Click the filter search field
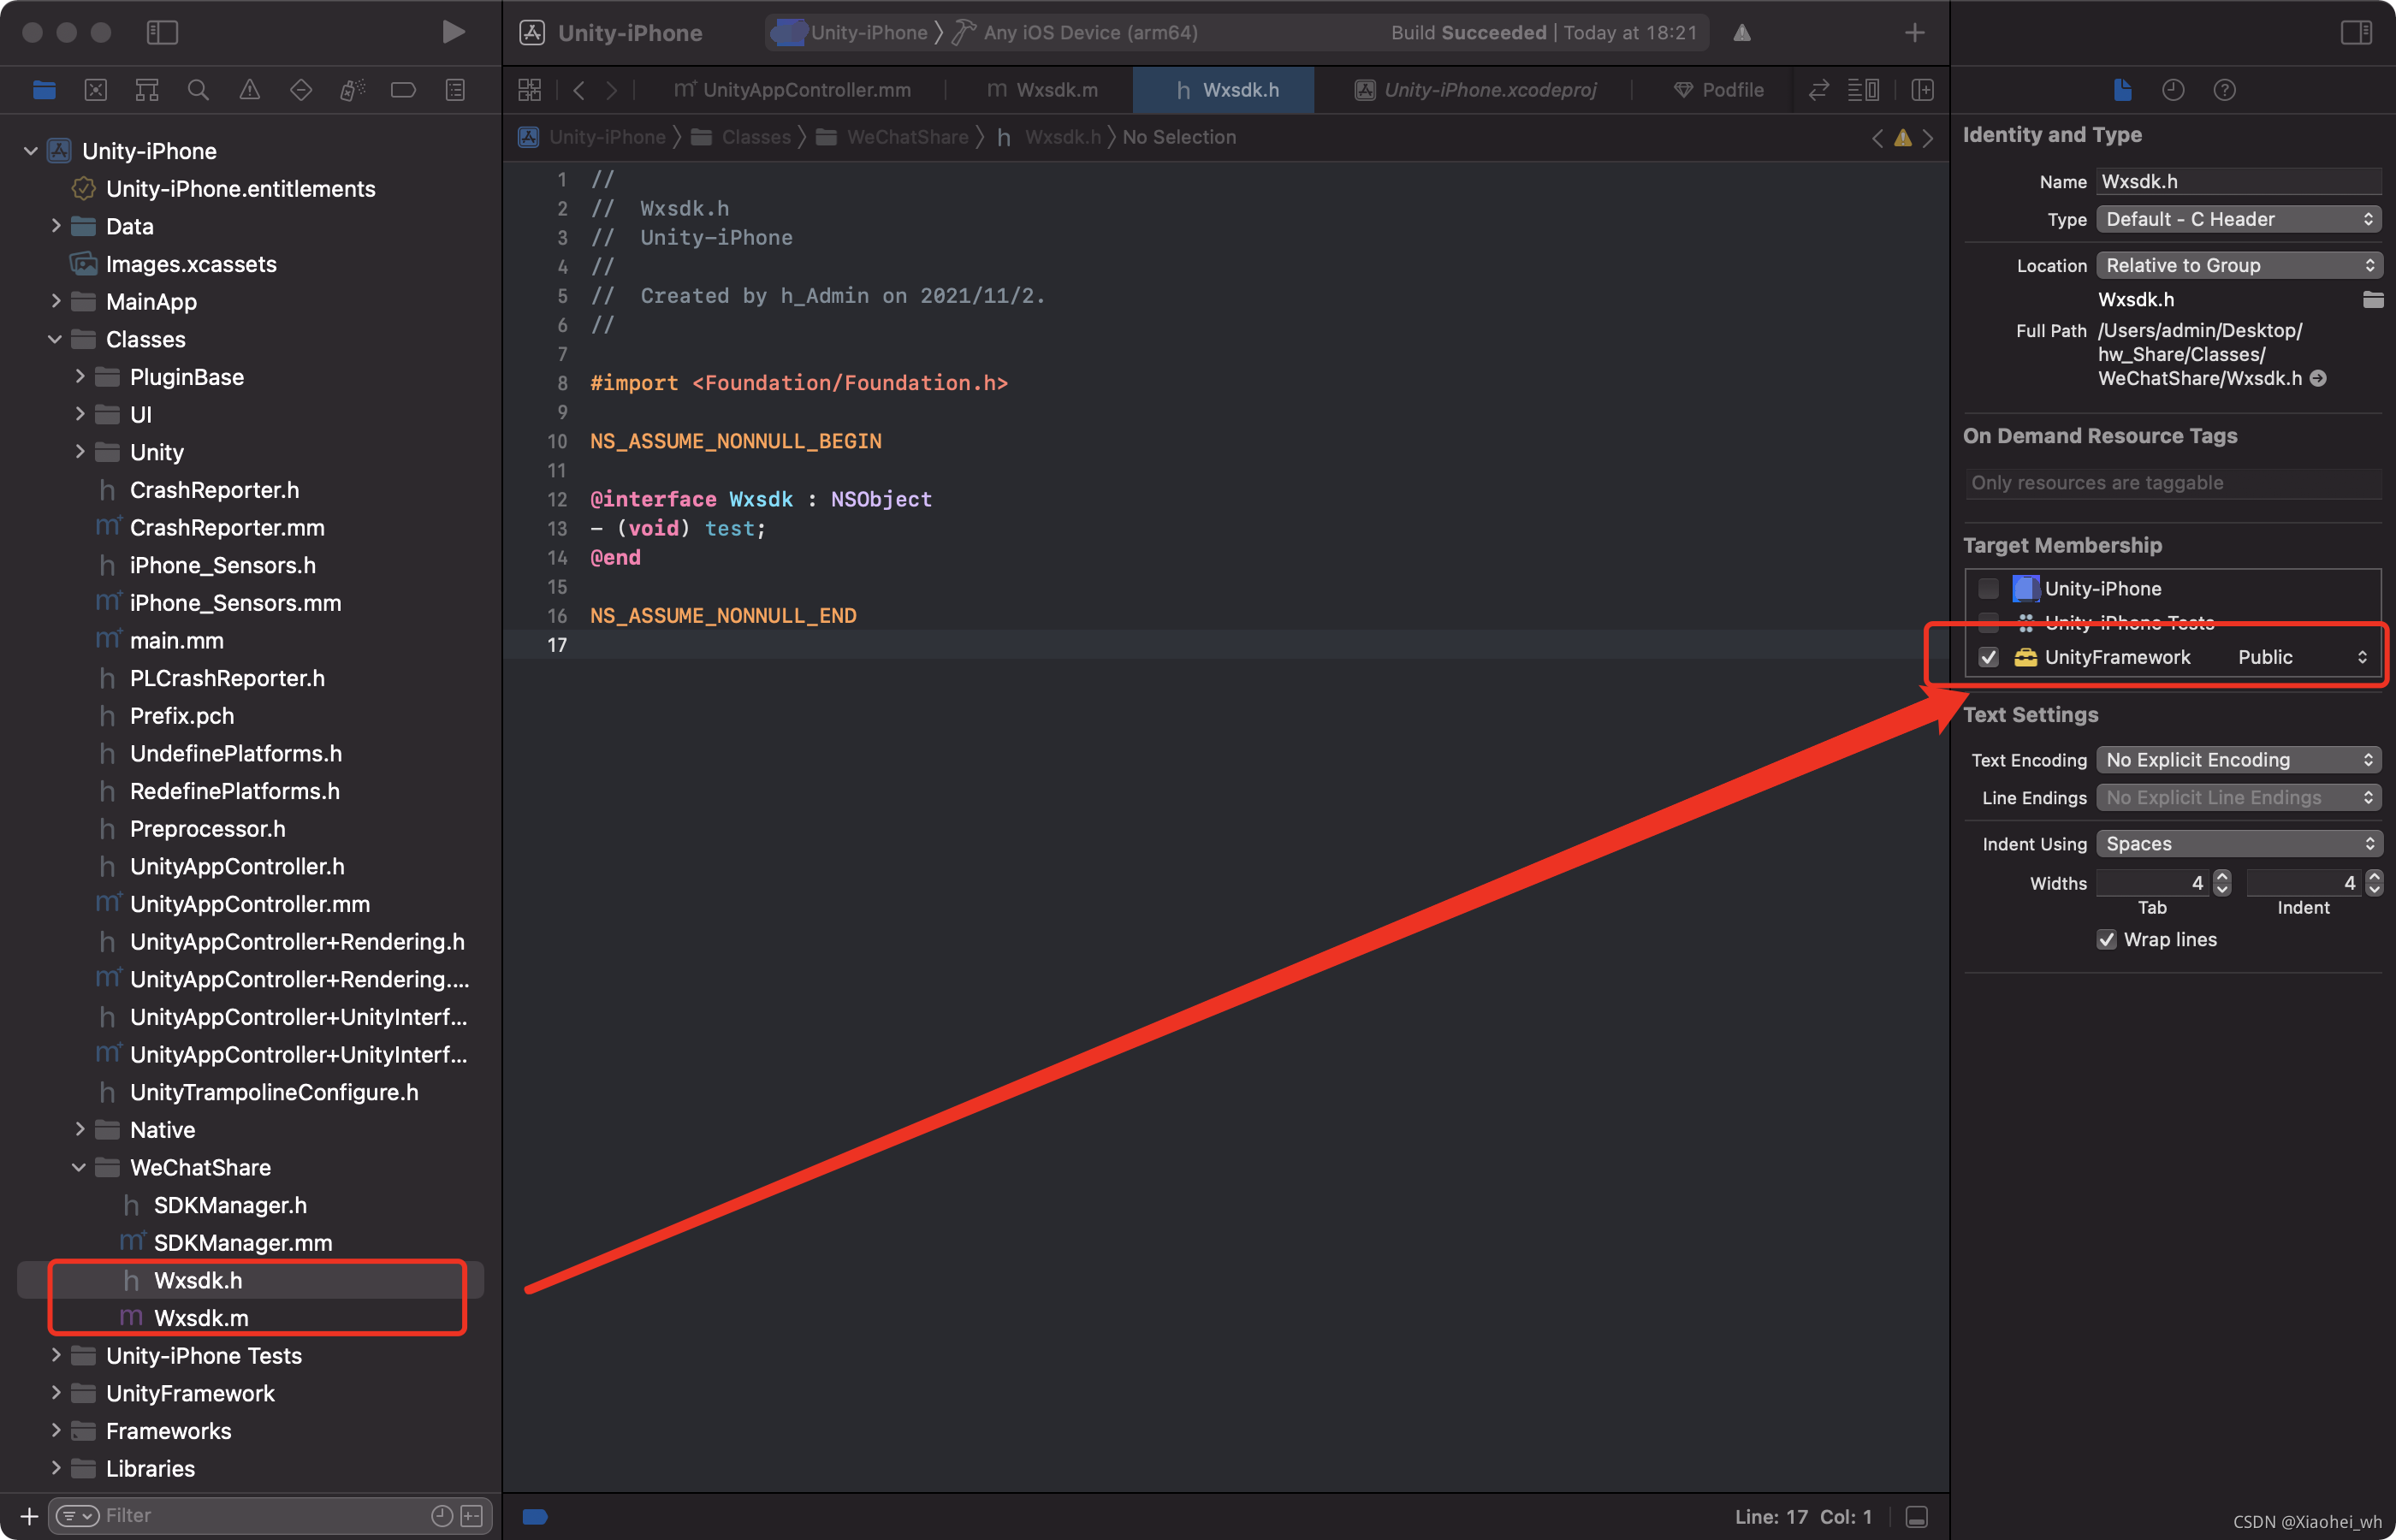Viewport: 2396px width, 1540px height. coord(270,1513)
